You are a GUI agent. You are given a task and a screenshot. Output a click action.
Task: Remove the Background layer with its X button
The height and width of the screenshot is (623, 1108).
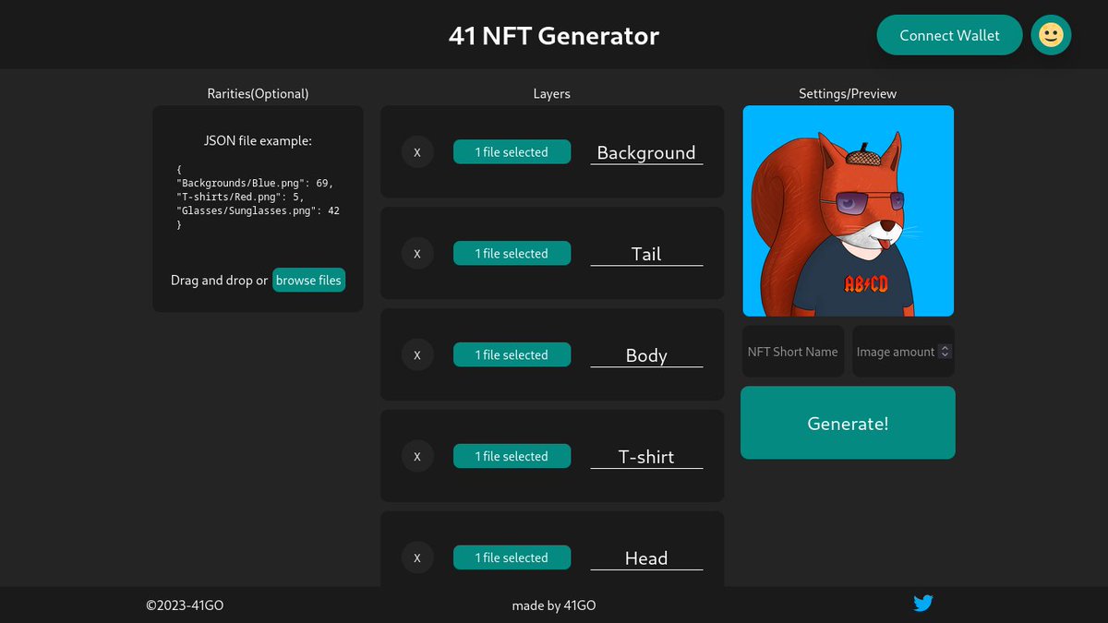pos(417,151)
